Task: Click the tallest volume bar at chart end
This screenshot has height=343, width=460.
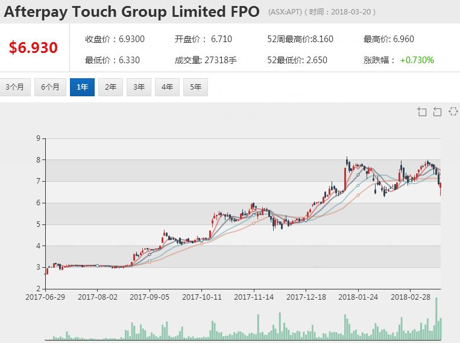Action: 436,319
